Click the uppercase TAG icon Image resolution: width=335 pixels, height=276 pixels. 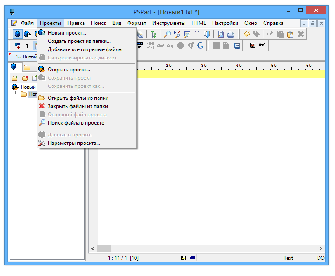(x=161, y=45)
